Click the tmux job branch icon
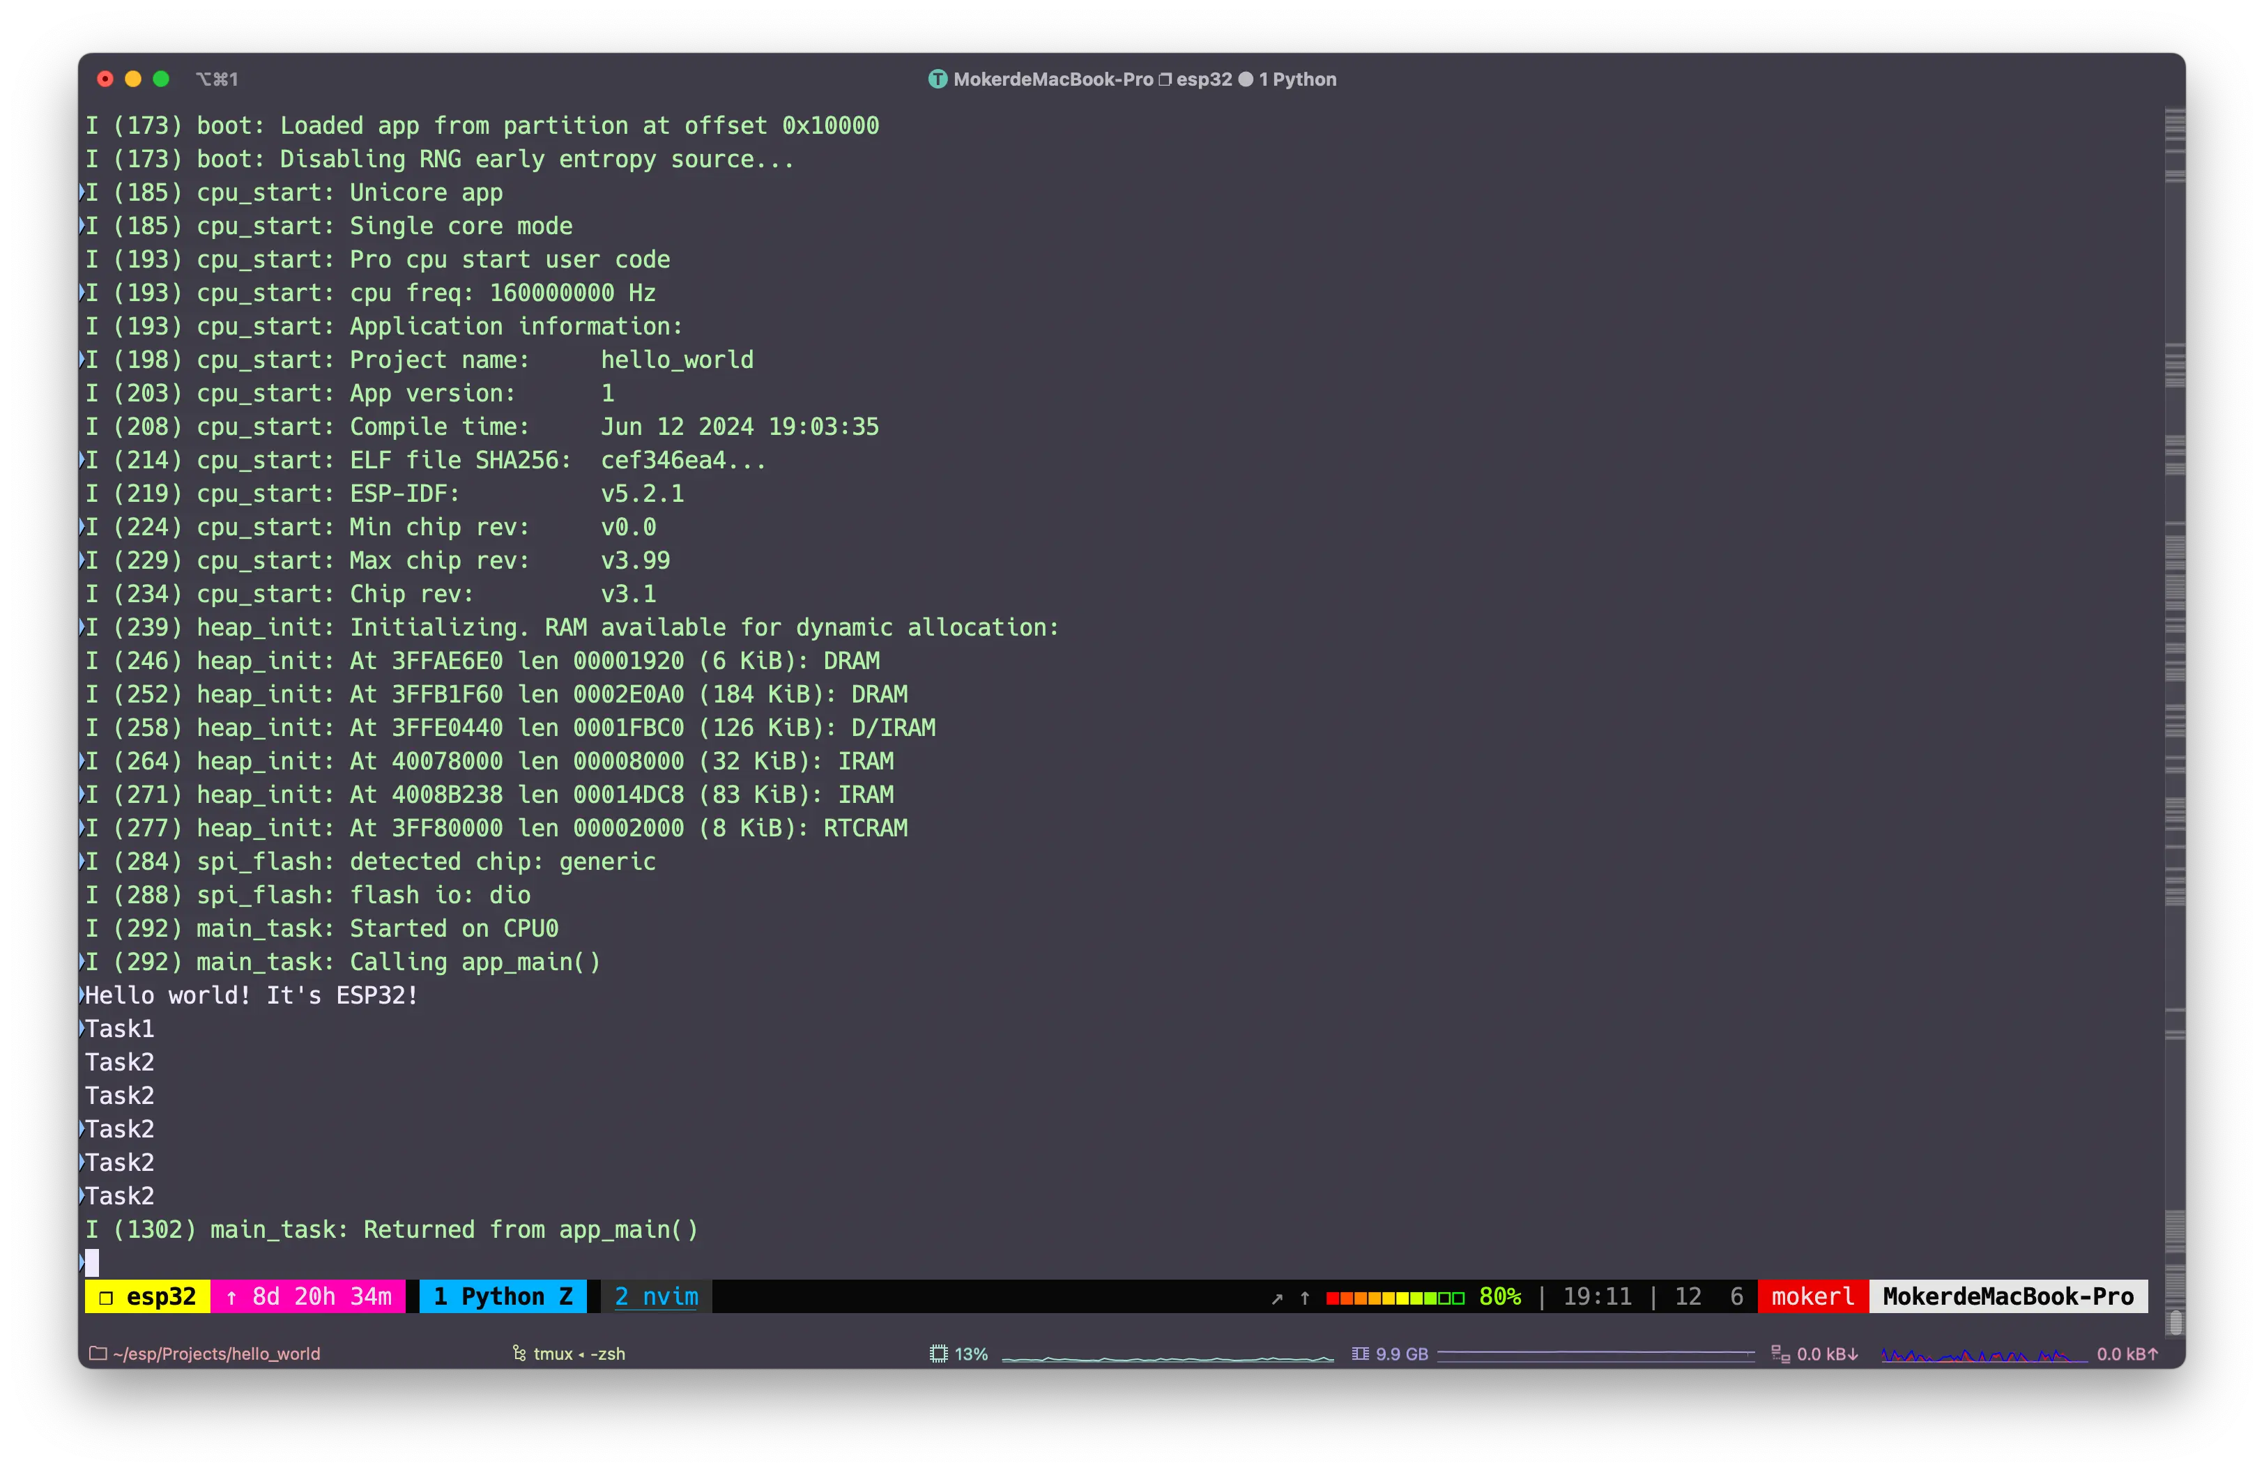Screen dimensions: 2264x1472 click(x=519, y=1353)
